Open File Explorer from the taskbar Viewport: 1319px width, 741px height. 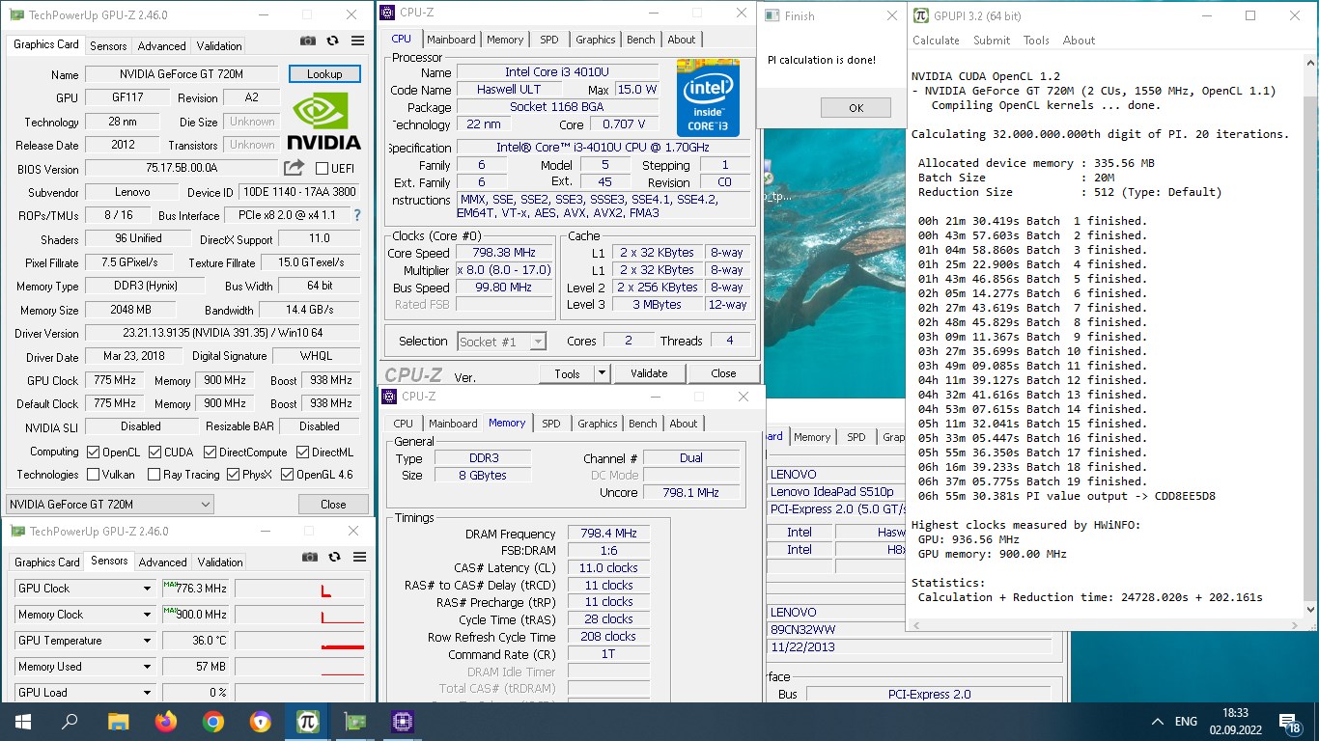118,722
